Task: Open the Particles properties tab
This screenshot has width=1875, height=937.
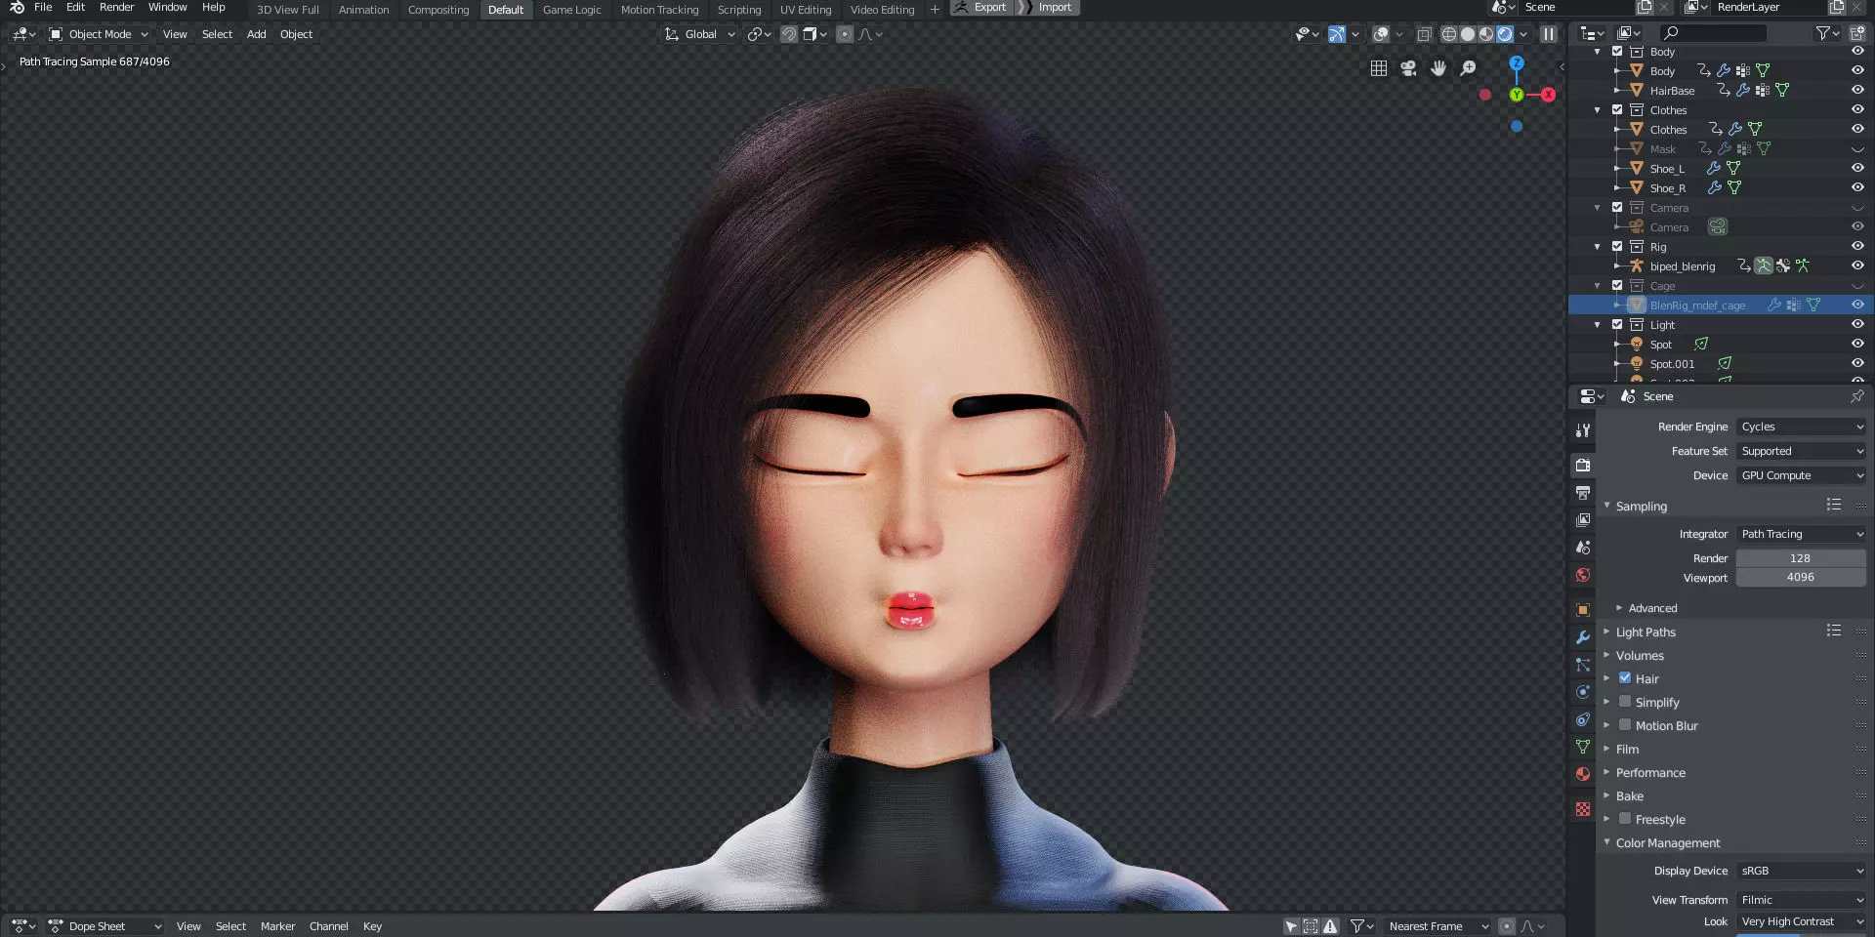Action: (1583, 665)
